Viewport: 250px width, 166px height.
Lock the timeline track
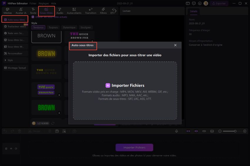coord(6,148)
